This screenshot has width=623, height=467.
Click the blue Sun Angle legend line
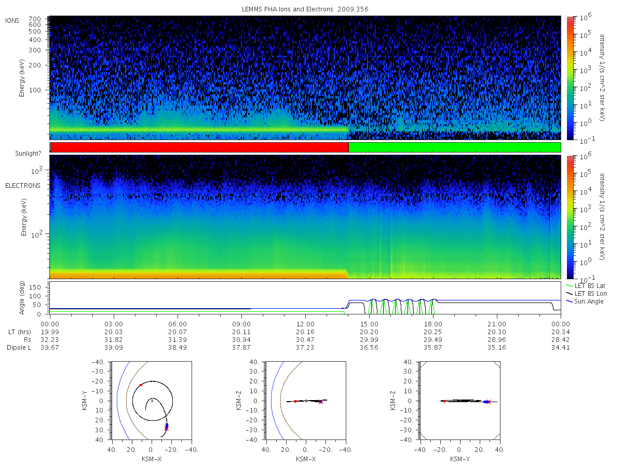click(570, 301)
